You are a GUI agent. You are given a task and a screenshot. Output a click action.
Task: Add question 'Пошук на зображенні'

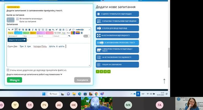click(x=117, y=65)
